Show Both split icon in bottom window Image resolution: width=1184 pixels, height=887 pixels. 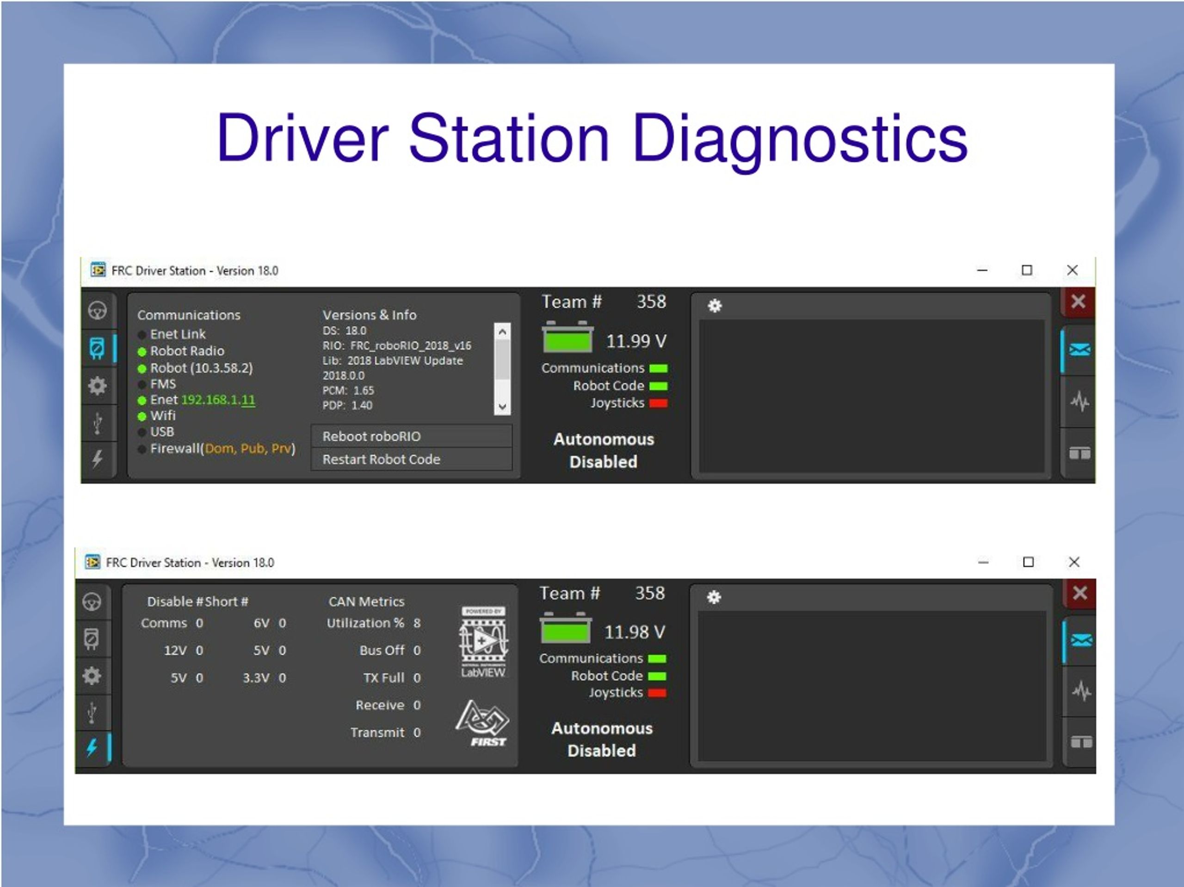[x=1081, y=742]
